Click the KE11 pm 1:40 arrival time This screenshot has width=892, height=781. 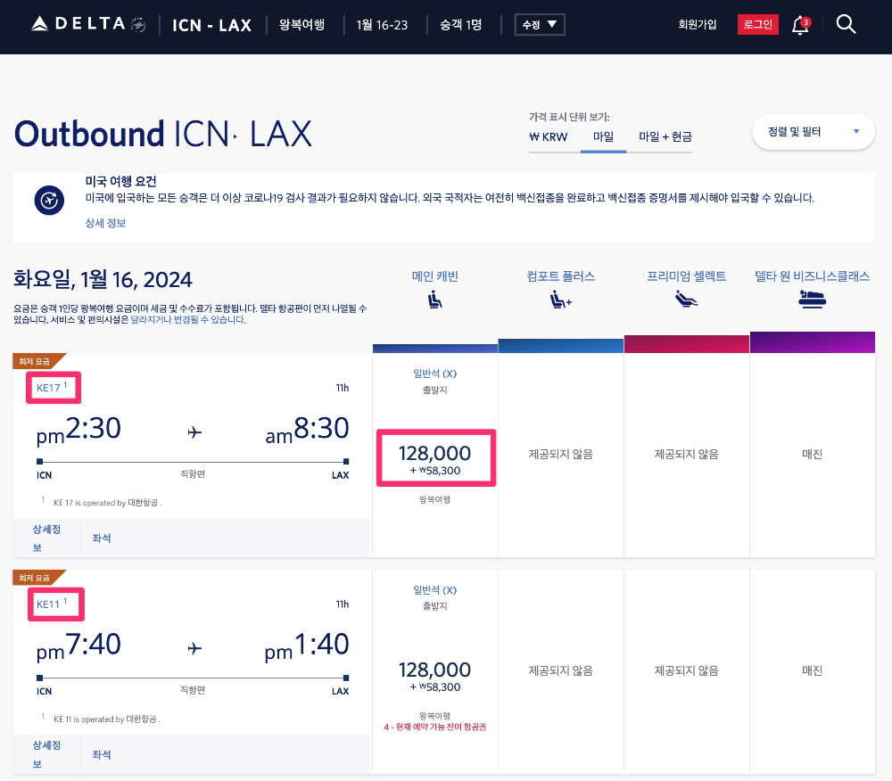[x=307, y=645]
